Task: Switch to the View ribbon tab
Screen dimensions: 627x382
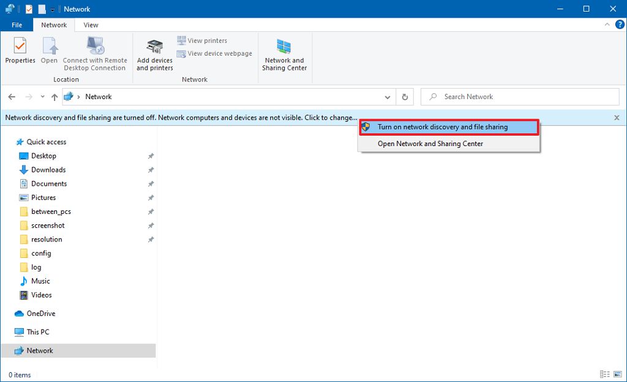Action: [91, 24]
